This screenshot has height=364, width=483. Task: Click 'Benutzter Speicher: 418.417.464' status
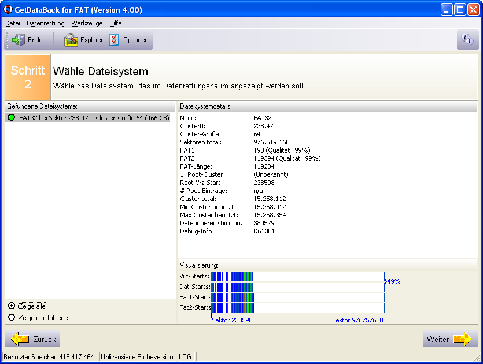pos(49,357)
